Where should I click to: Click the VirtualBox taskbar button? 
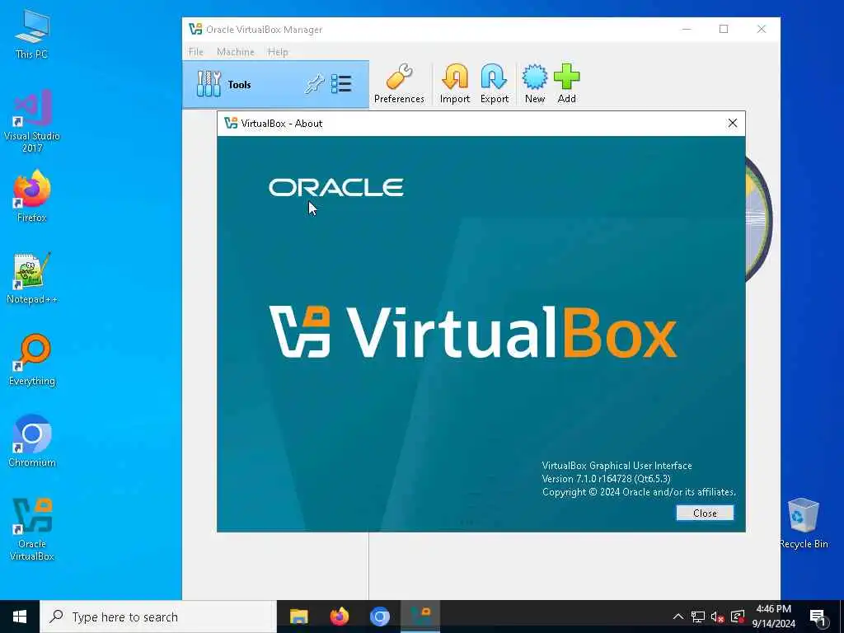(420, 617)
